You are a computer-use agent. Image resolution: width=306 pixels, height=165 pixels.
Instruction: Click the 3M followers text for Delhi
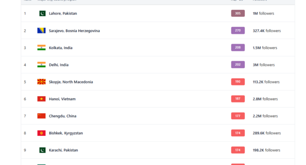(264, 65)
